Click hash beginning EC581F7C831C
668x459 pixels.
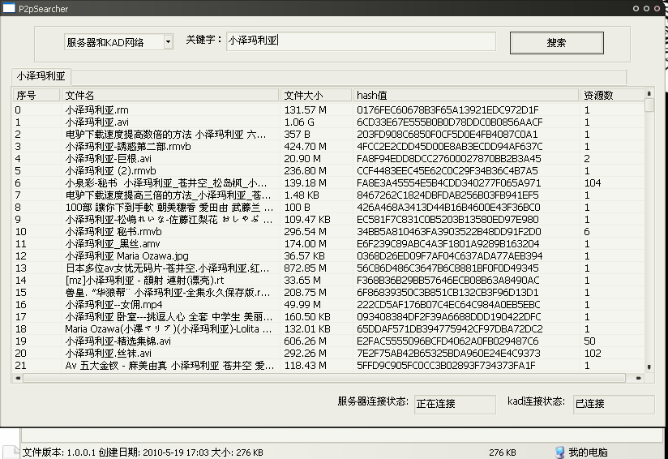447,220
